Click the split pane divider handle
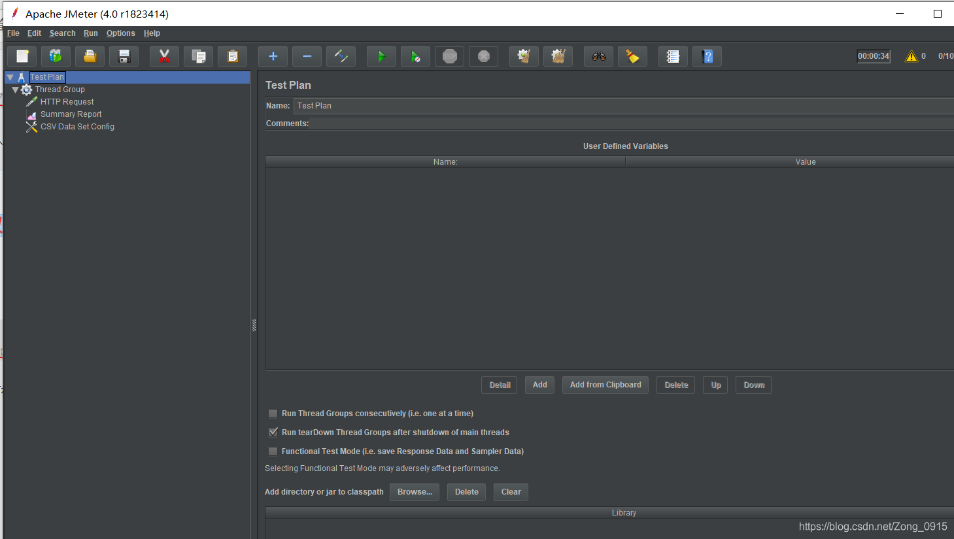Viewport: 954px width, 539px height. (254, 325)
